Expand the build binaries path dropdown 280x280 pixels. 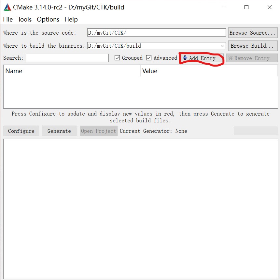223,46
